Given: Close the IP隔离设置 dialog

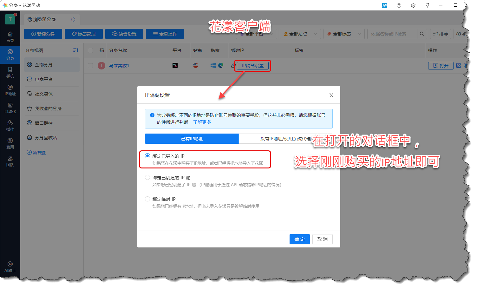Looking at the screenshot, I should pos(331,95).
